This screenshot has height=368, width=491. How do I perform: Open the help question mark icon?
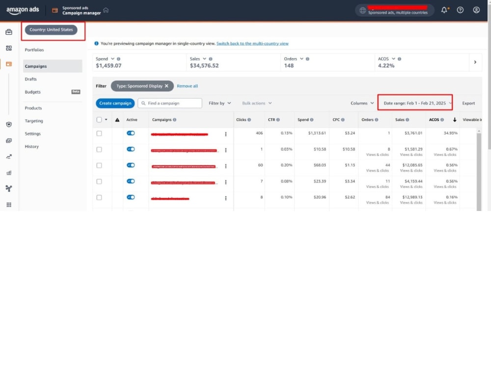[x=460, y=10]
